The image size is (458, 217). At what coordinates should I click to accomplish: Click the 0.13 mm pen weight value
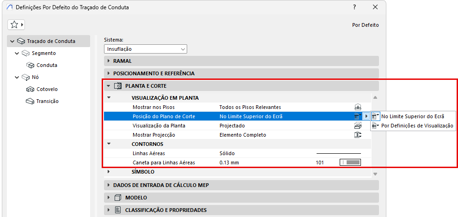[x=229, y=163]
